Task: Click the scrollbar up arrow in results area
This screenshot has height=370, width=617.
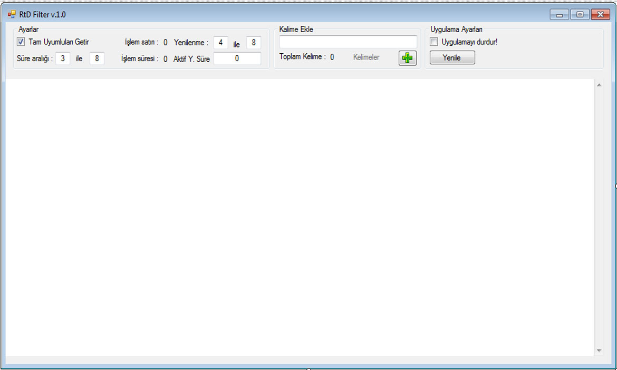Action: (x=599, y=85)
